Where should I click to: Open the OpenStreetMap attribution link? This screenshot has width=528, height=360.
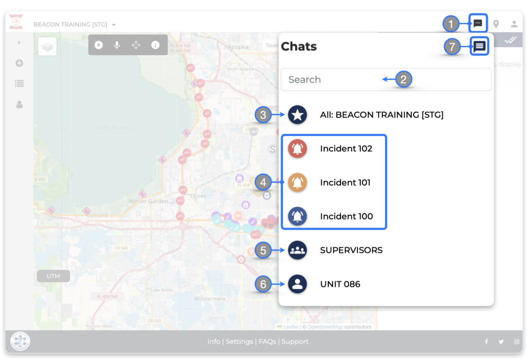[325, 327]
